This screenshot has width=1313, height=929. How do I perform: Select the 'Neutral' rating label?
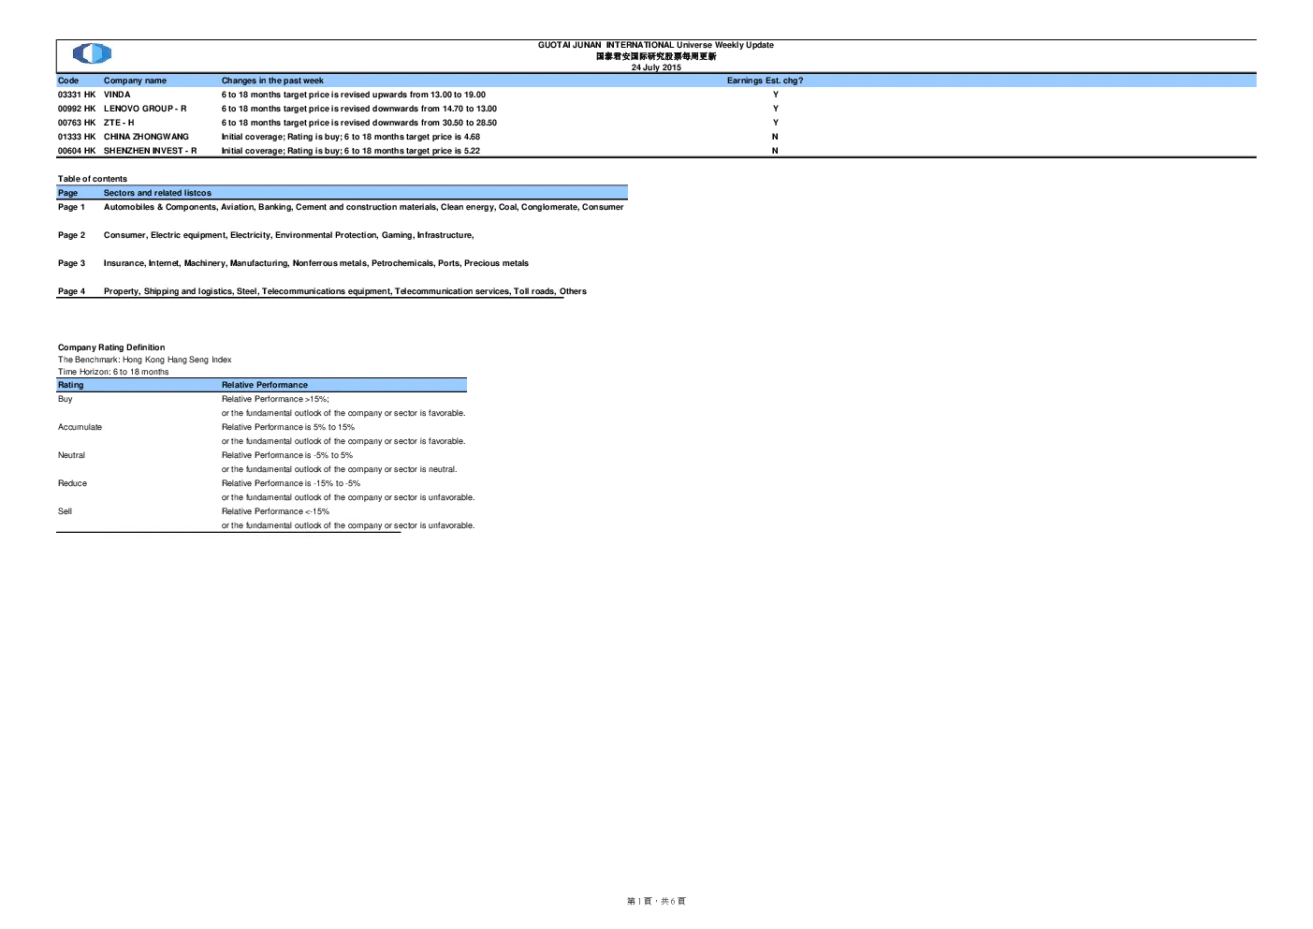pyautogui.click(x=71, y=455)
